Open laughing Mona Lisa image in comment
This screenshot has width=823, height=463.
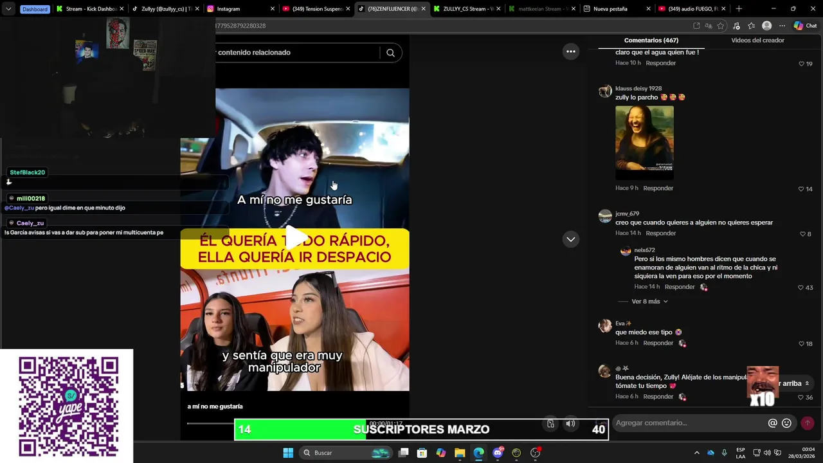[x=644, y=143]
